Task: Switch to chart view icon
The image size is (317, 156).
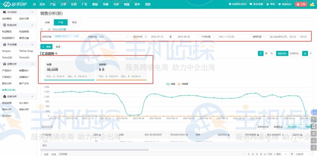Action: click(x=305, y=53)
